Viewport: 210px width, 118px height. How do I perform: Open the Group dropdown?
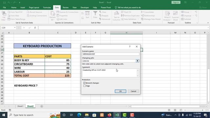coord(186,12)
